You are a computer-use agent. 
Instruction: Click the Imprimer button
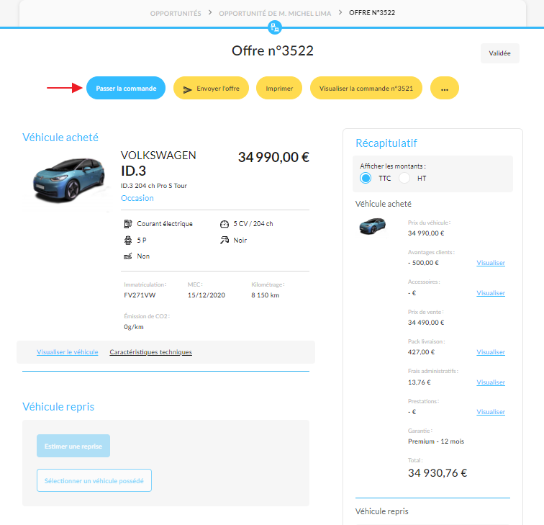coord(279,88)
